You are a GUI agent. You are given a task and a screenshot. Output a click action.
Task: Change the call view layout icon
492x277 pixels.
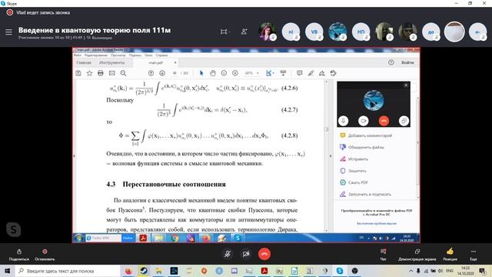coord(224,32)
